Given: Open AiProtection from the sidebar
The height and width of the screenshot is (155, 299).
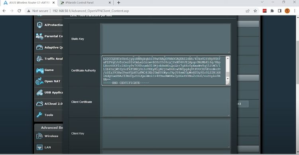Looking at the screenshot, I should click(49, 25).
